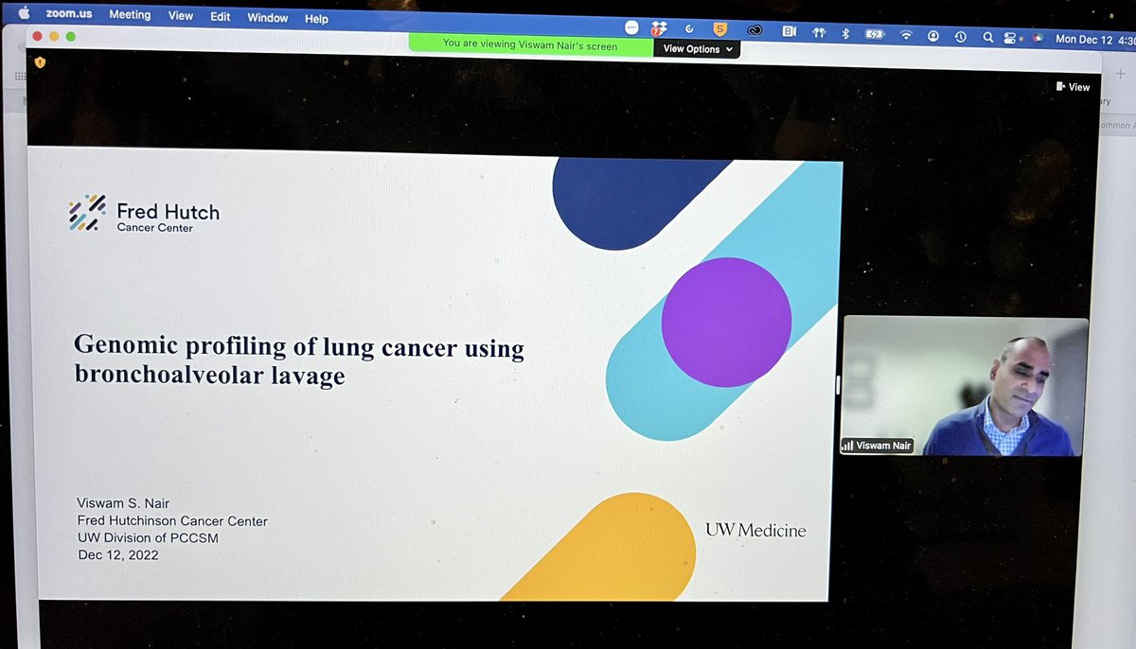1136x649 pixels.
Task: Open the View menu in menu bar
Action: coord(180,16)
